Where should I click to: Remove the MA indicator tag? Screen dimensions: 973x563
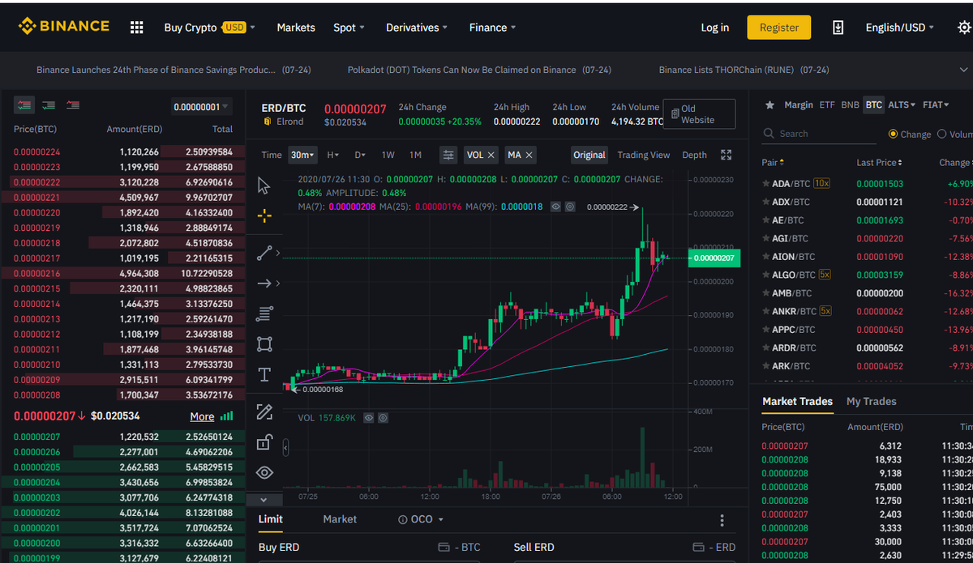(529, 155)
